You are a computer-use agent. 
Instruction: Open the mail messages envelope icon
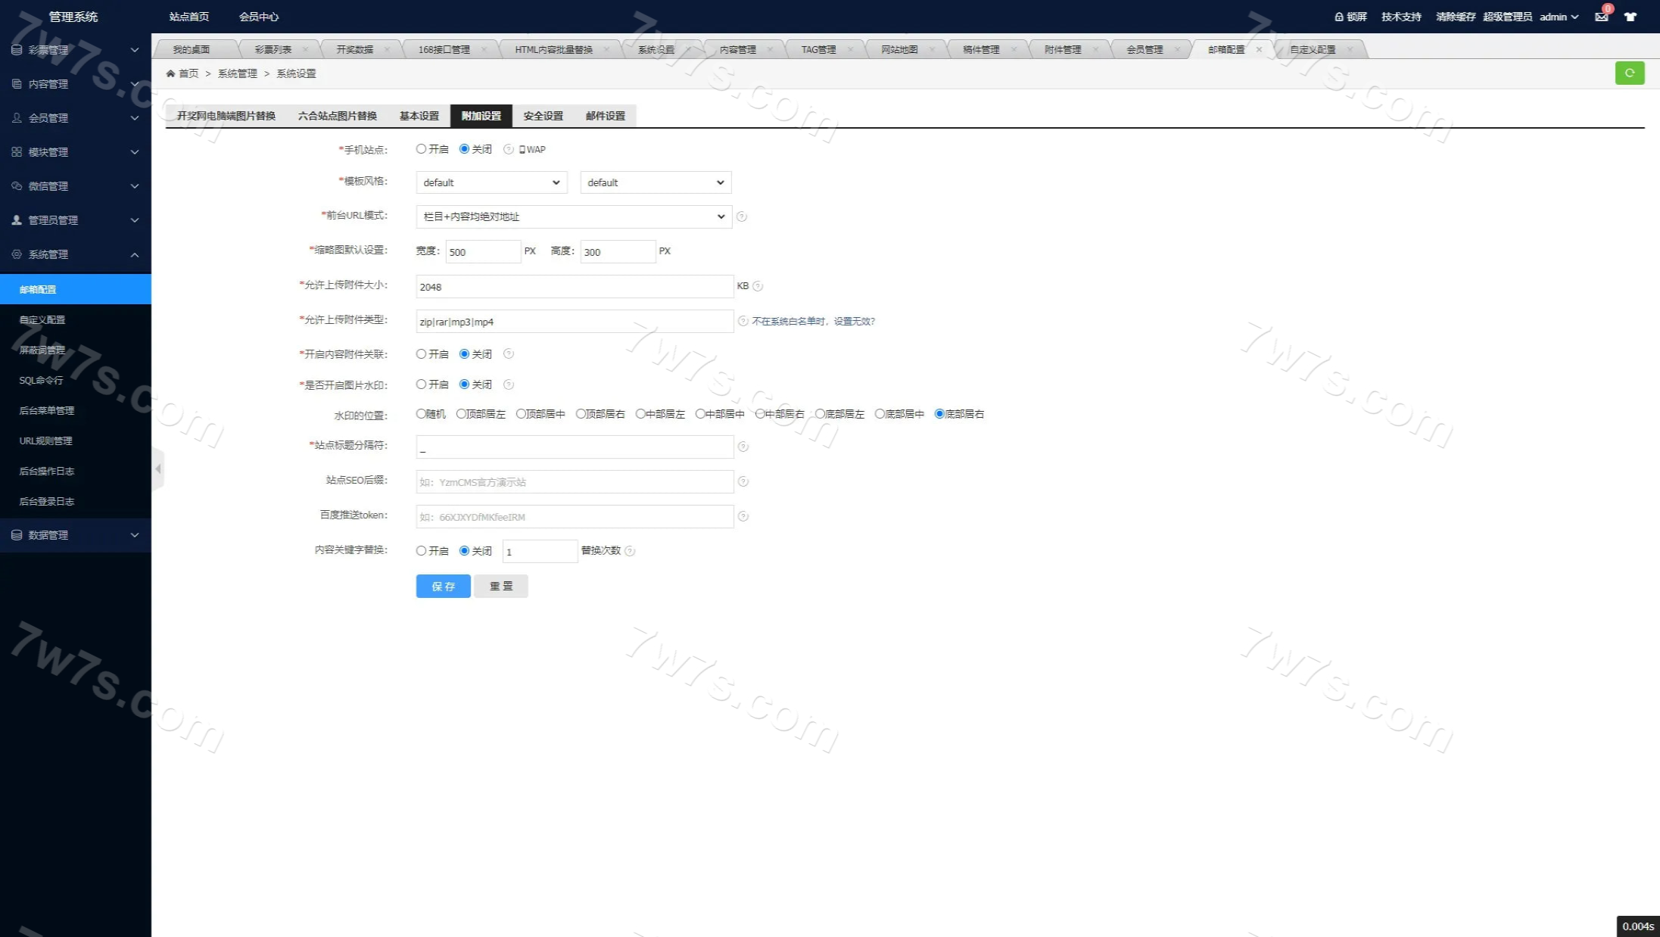(1601, 17)
